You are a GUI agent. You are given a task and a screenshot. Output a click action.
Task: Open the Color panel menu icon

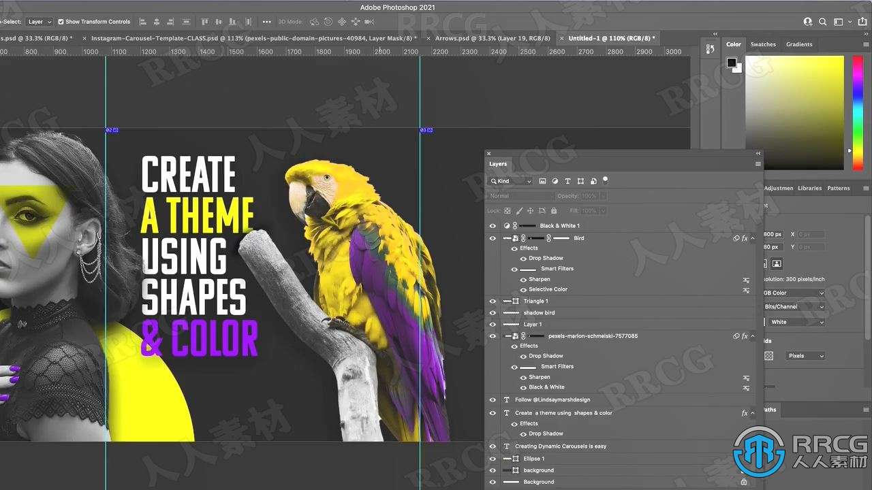click(x=866, y=44)
